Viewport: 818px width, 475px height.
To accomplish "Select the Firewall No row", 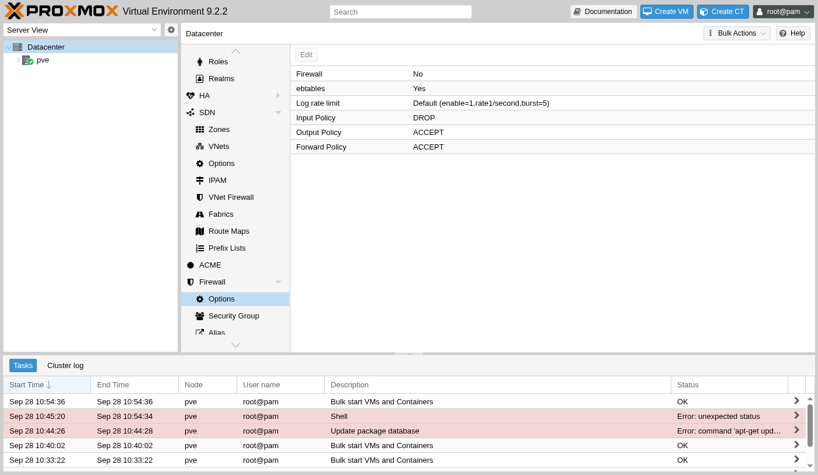I will [552, 74].
